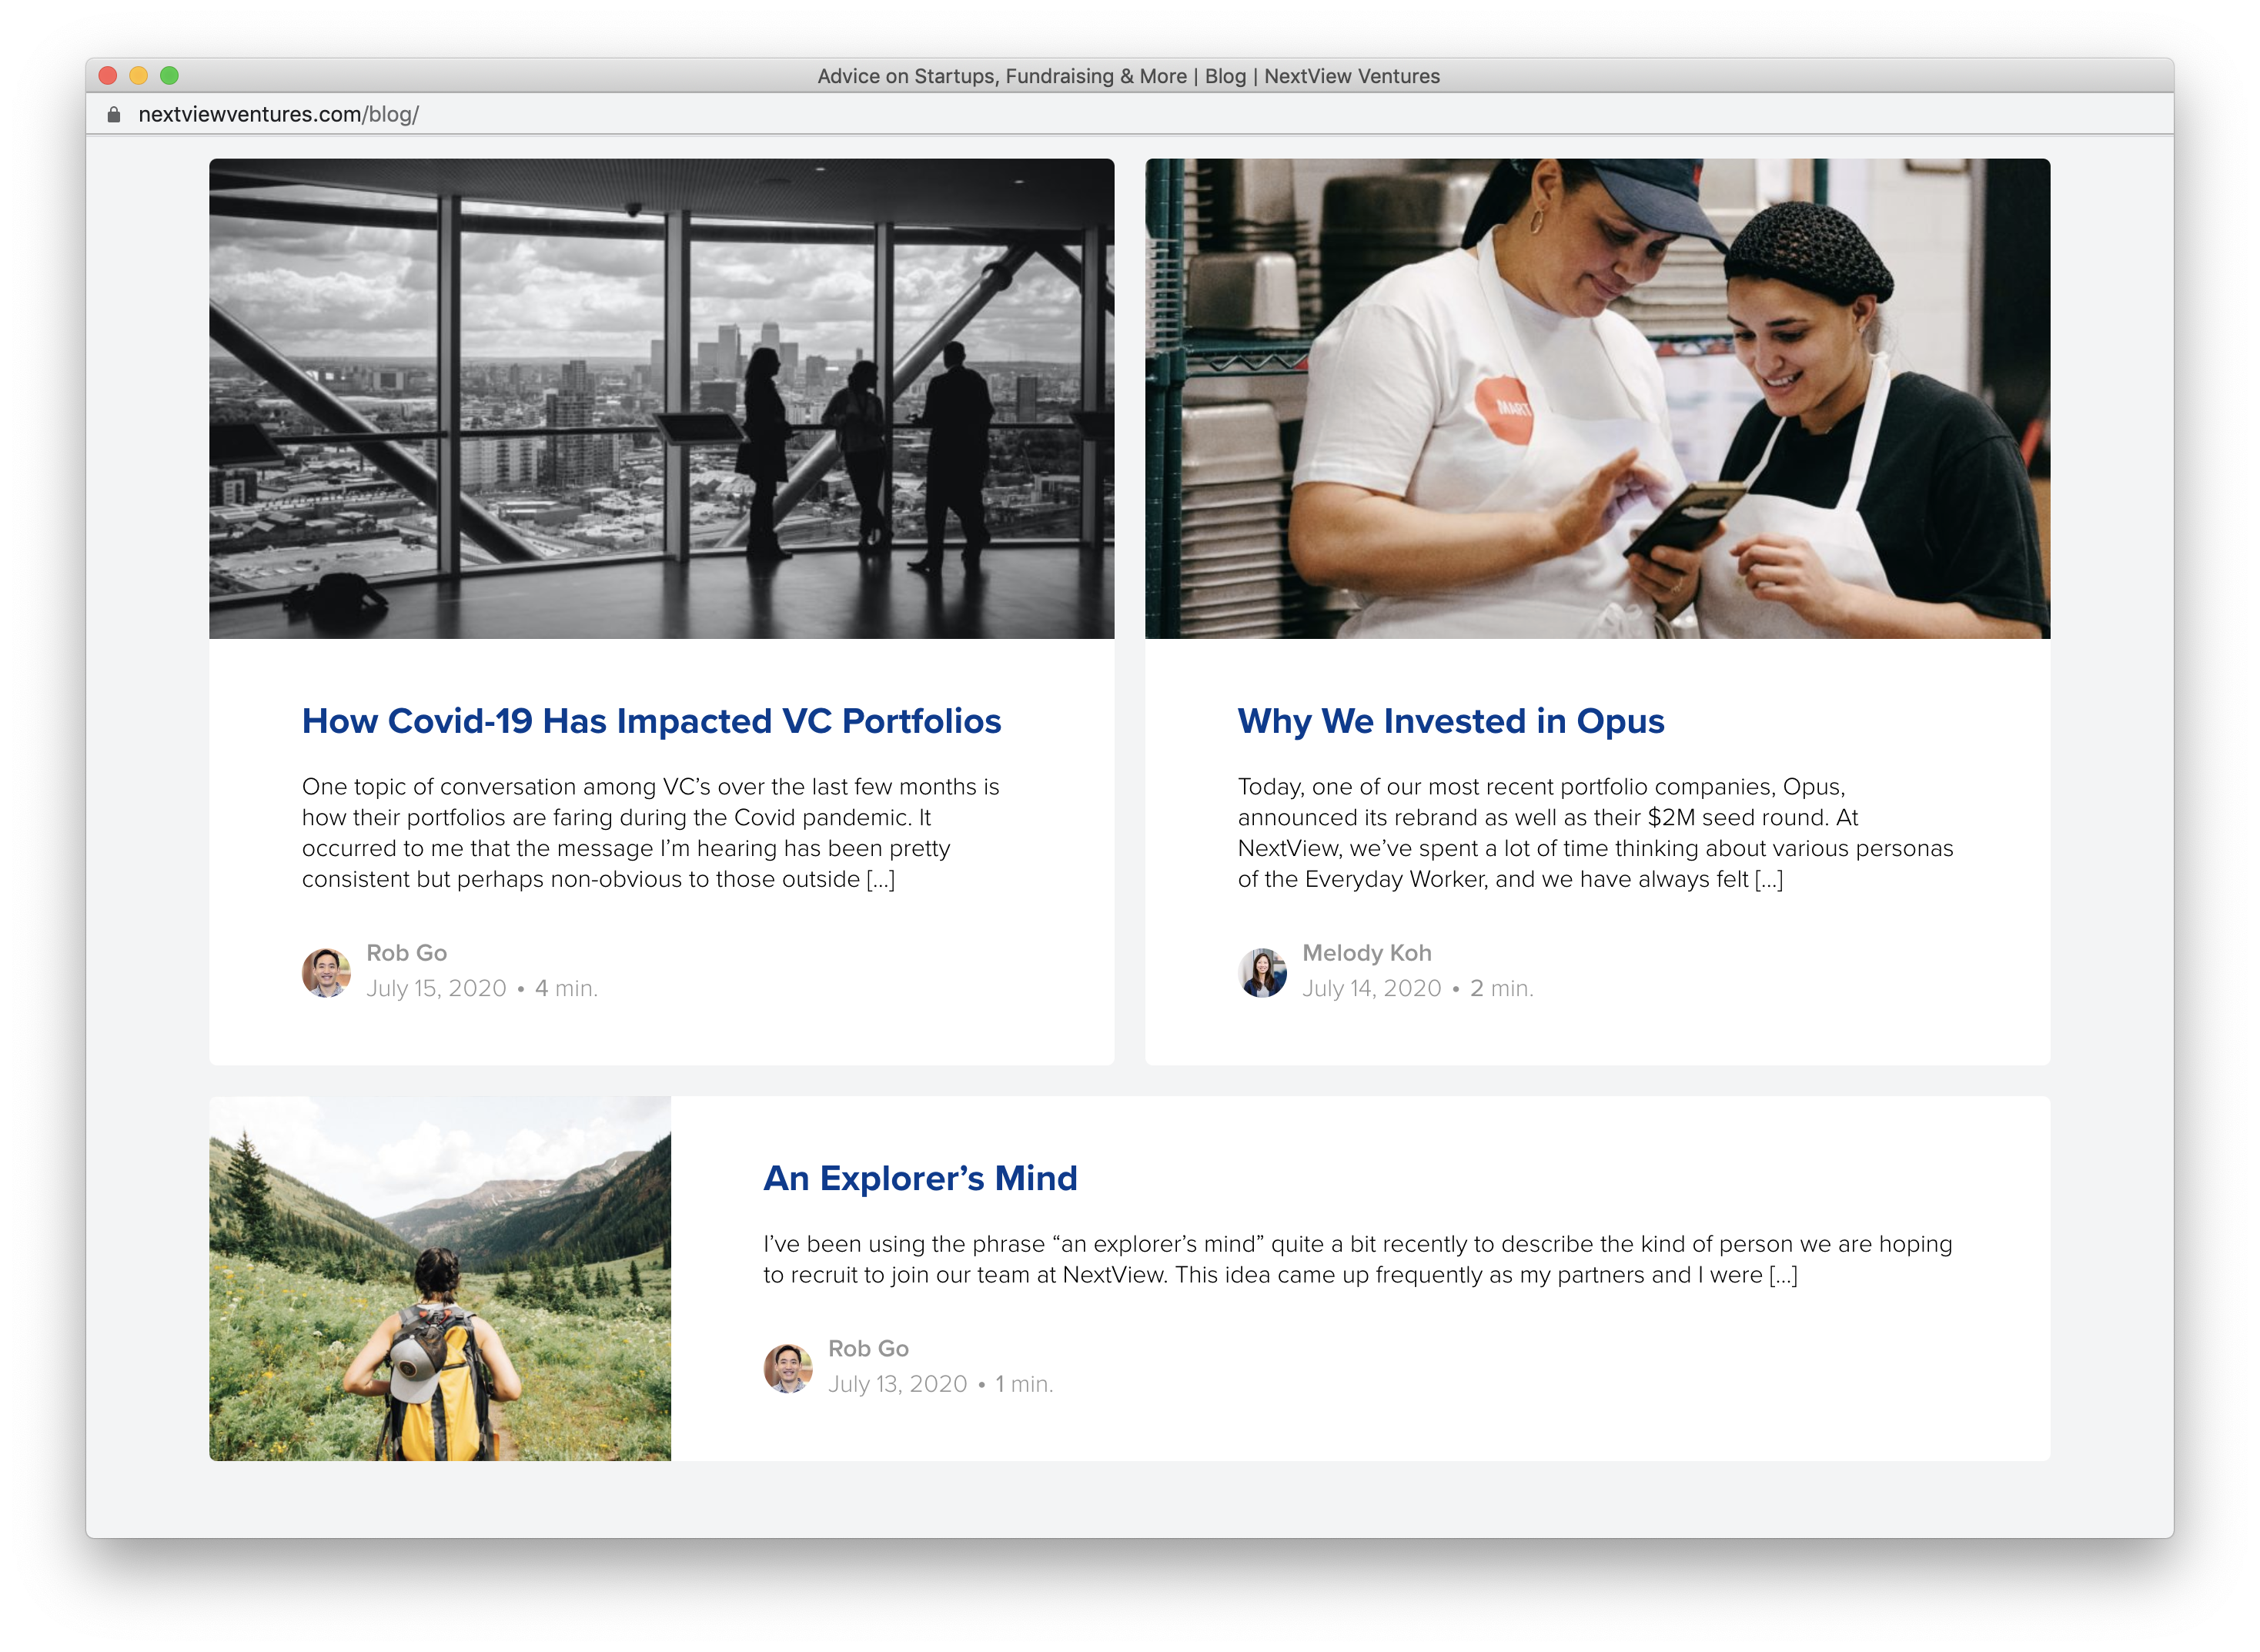Click Rob Go author name under Covid-19 post

[406, 953]
